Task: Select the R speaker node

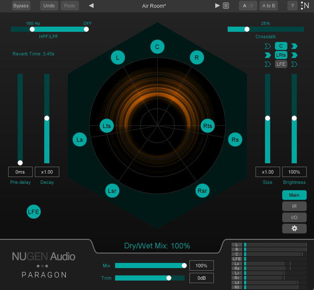Action: pyautogui.click(x=197, y=58)
